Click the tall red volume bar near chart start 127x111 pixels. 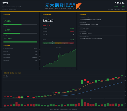point(17,104)
